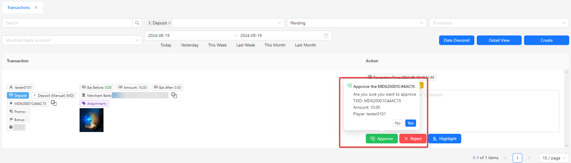Viewport: 571px width, 163px height.
Task: Change the 10 / page size selector
Action: coord(554,158)
